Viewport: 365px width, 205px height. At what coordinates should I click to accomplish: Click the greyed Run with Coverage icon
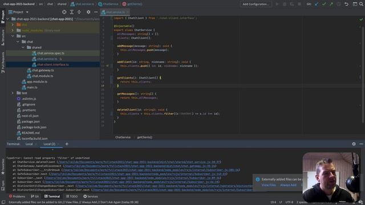click(292, 4)
